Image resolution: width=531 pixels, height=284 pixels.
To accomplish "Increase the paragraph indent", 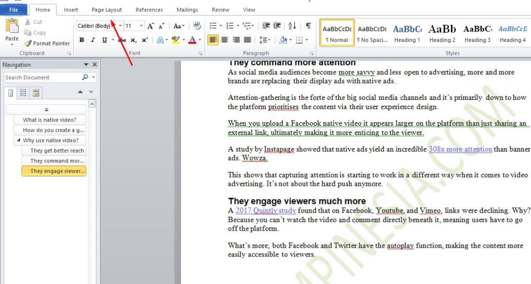I will pos(277,26).
